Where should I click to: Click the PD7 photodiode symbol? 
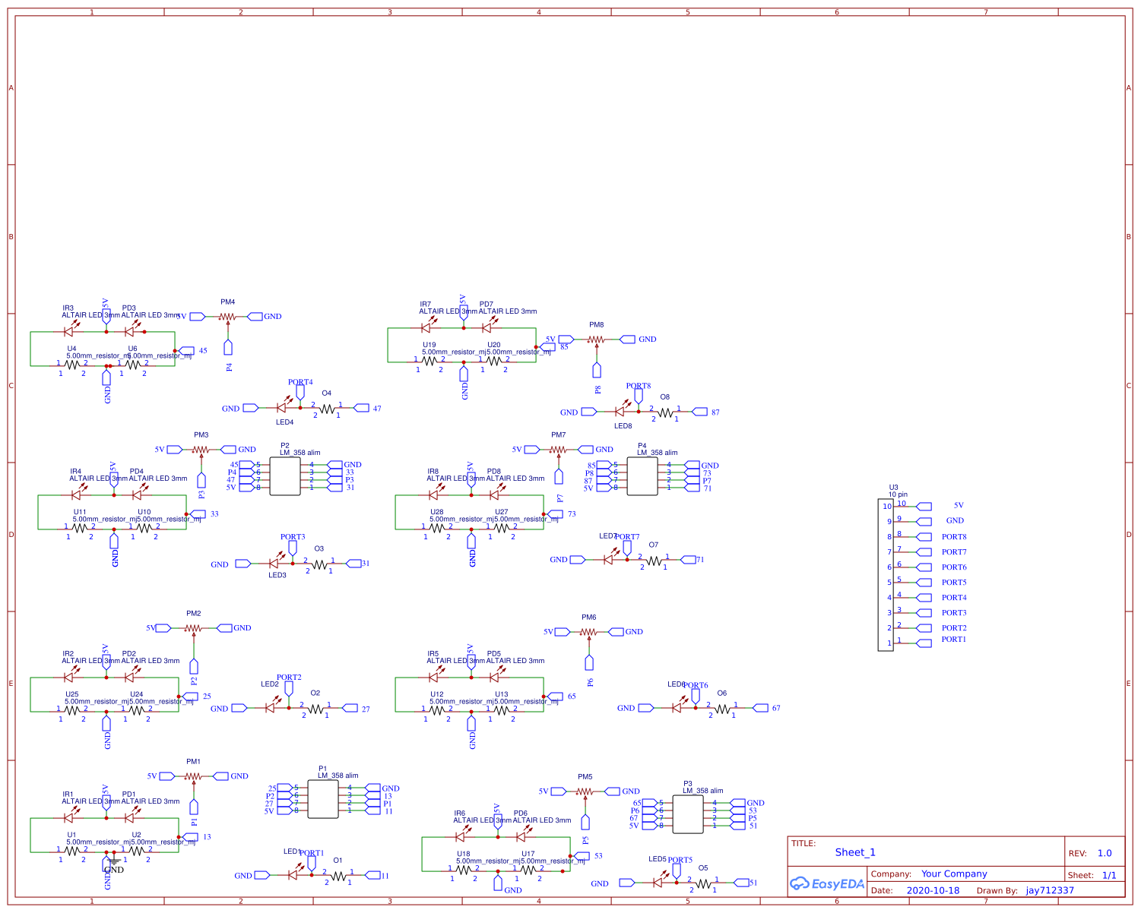coord(486,328)
